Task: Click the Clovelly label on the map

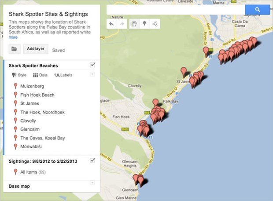Action: [135, 86]
